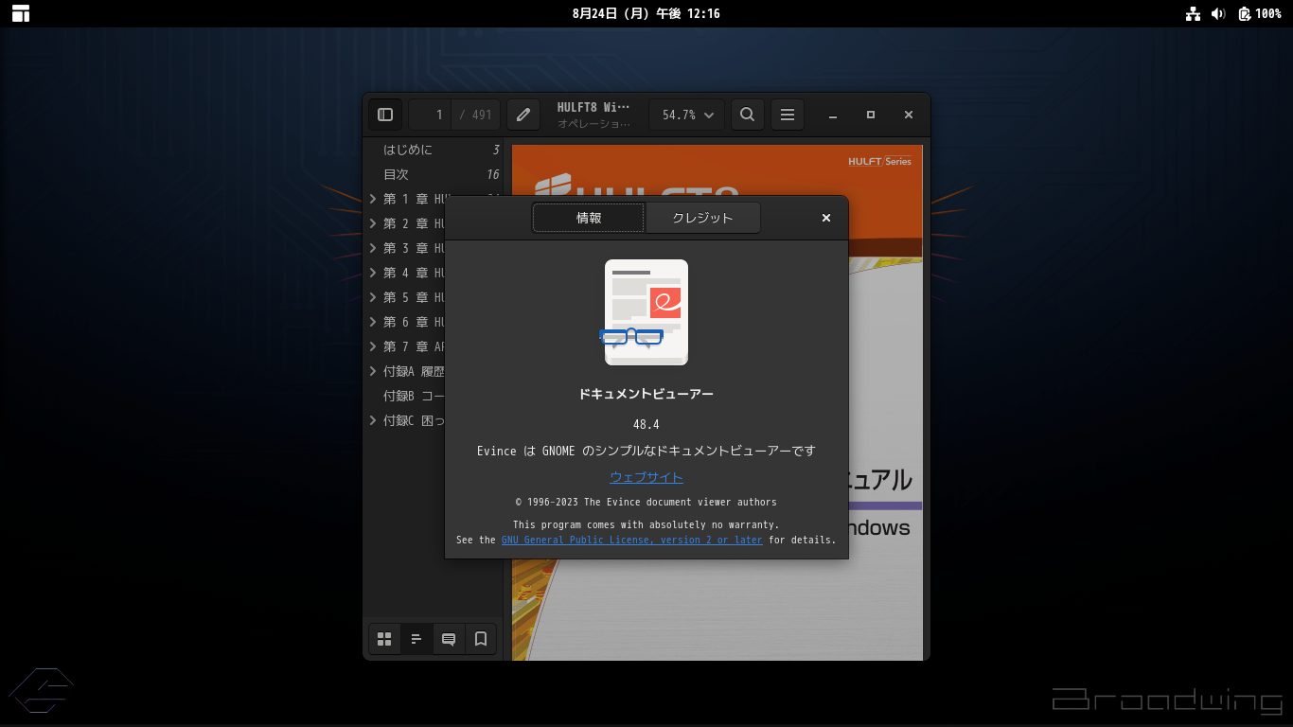Expand 第 5 章 outline entry
This screenshot has height=727, width=1293.
(x=373, y=297)
